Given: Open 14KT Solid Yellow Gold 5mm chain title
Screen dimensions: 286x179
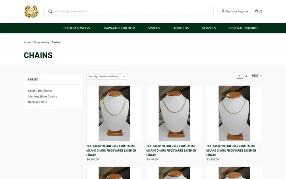Looking at the screenshot, I should (111, 150).
